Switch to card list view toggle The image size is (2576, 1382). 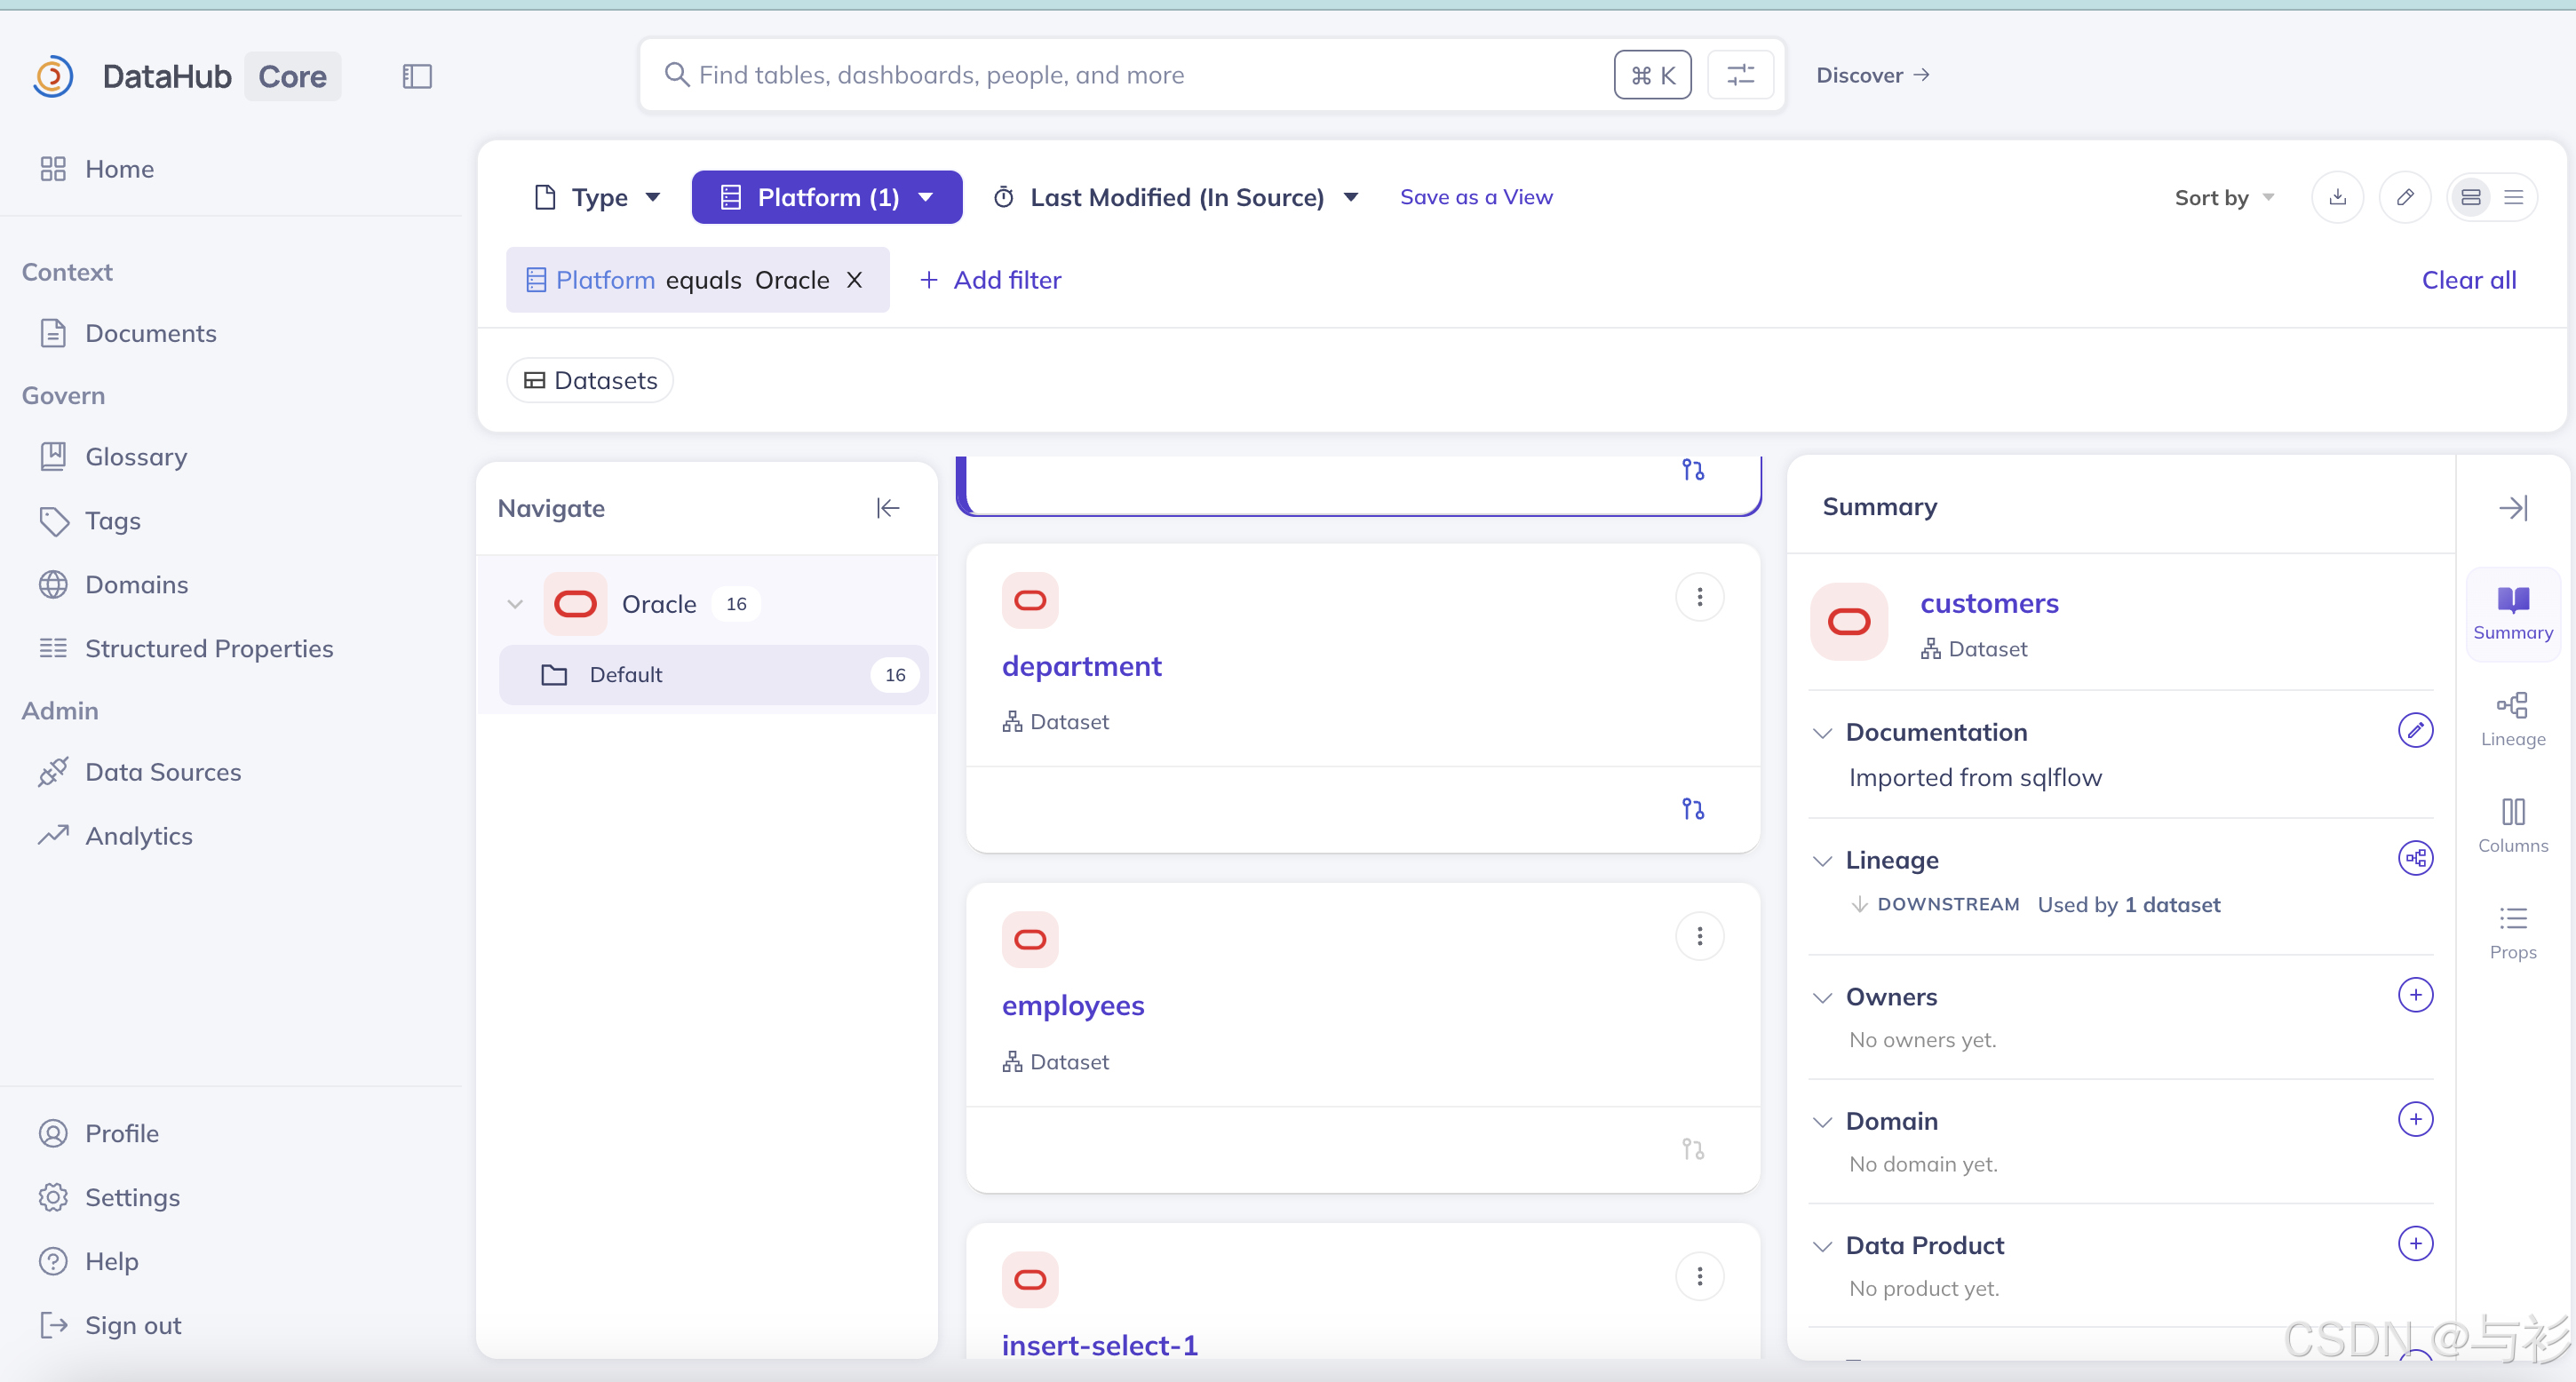[2470, 197]
